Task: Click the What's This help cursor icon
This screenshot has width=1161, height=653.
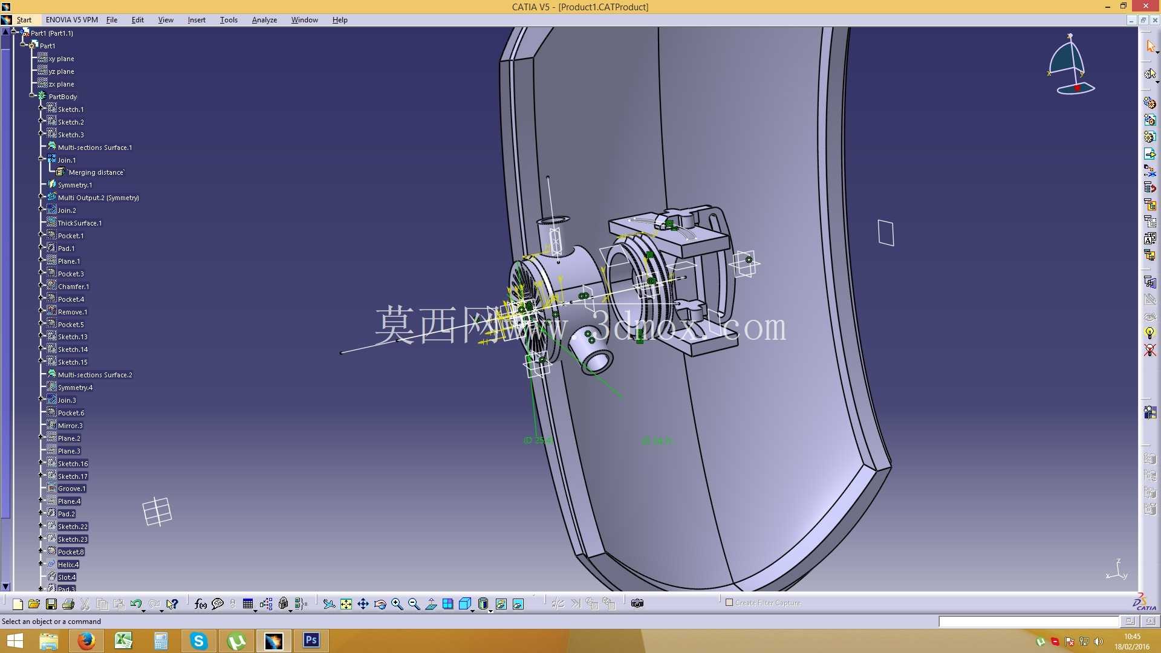Action: 172,604
